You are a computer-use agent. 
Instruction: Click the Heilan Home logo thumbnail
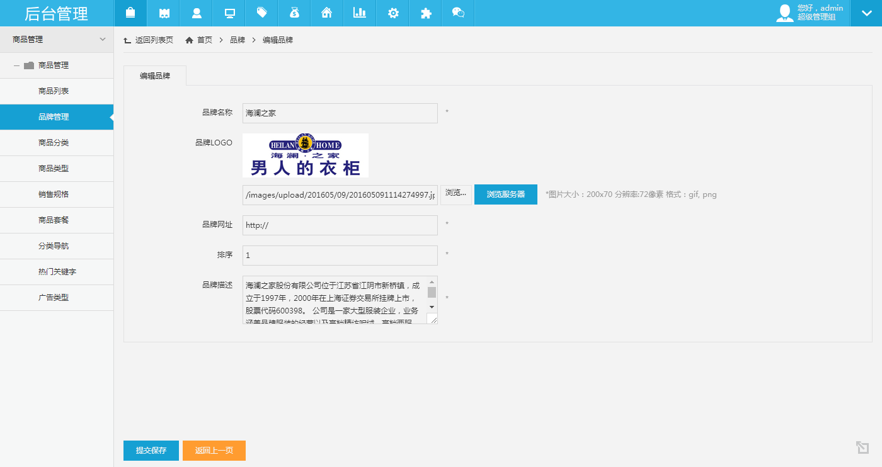[306, 155]
